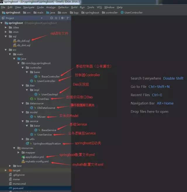Collapse the sql folder
Image resolution: width=187 pixels, height=192 pixels.
tap(6, 36)
